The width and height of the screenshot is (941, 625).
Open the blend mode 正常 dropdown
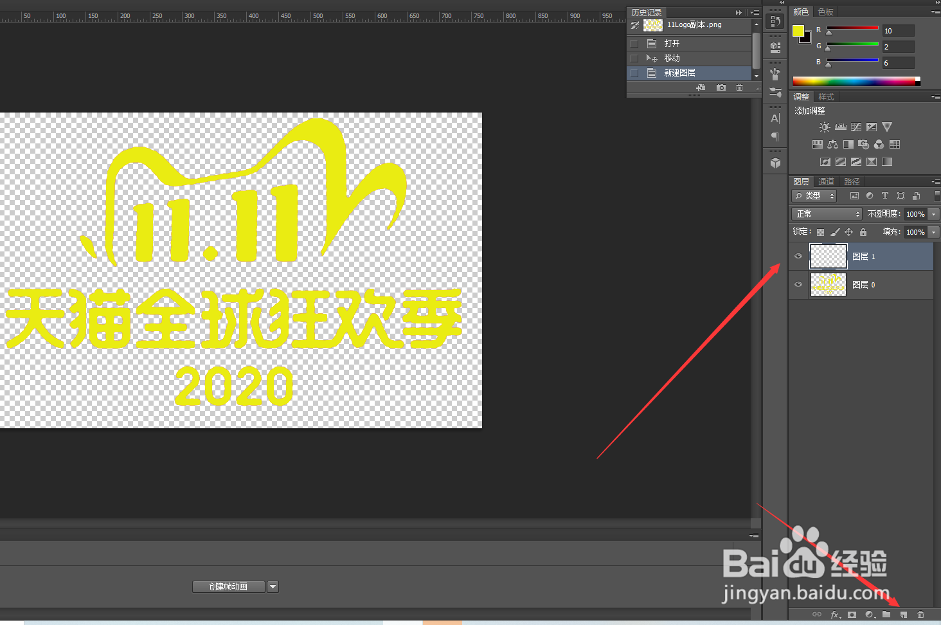[826, 214]
